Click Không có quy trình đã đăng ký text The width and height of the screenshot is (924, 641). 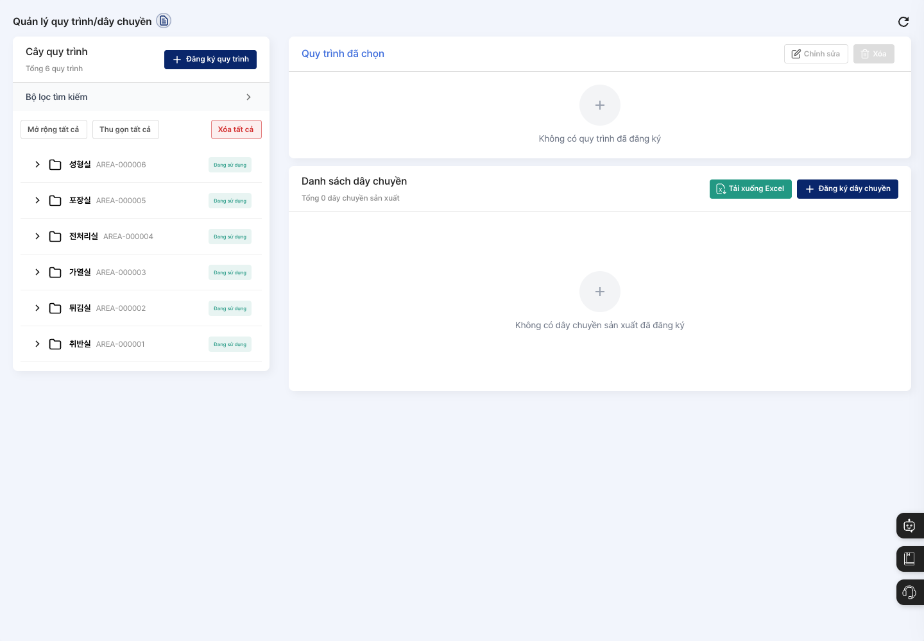[x=600, y=138]
